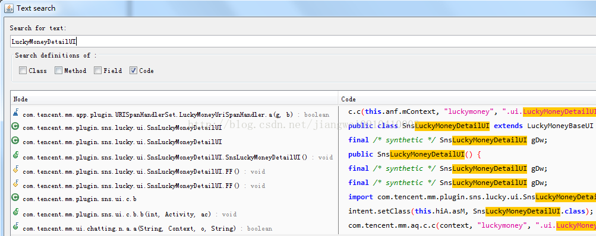This screenshot has height=236, width=596.
Task: Click the method icon beside chatting.n.a.a(String, Context, o, String)
Action: (15, 227)
